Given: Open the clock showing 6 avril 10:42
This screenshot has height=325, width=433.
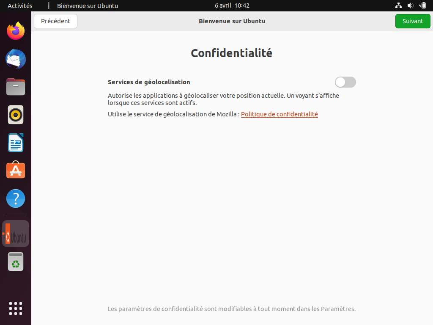Looking at the screenshot, I should [x=232, y=6].
